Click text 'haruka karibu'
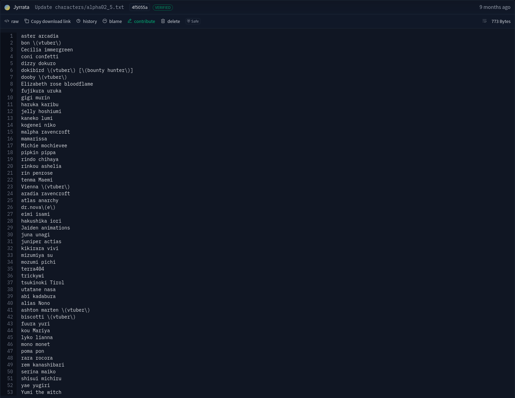 click(x=40, y=104)
